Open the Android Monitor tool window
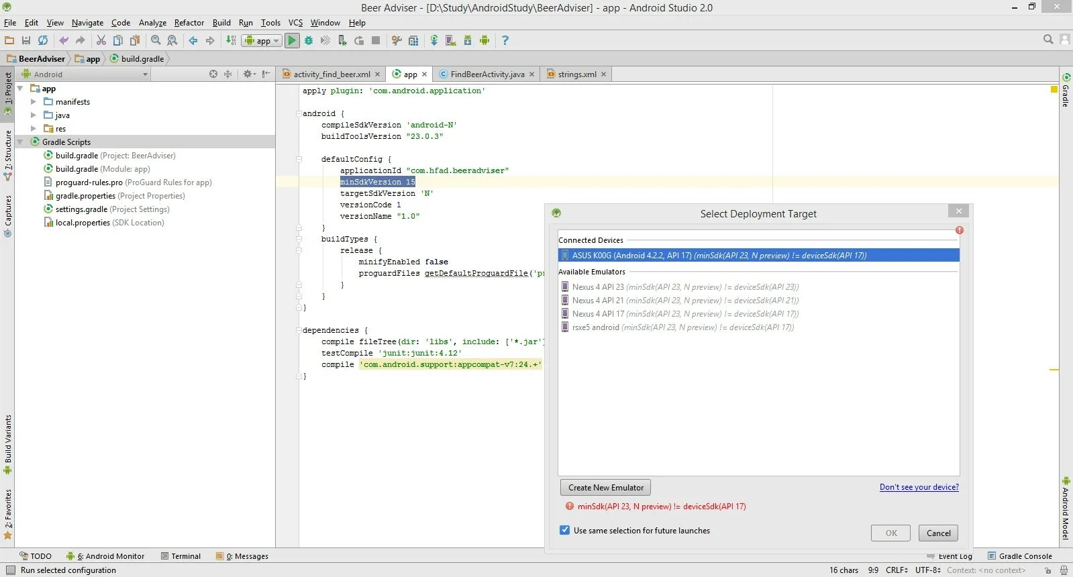 click(x=105, y=556)
